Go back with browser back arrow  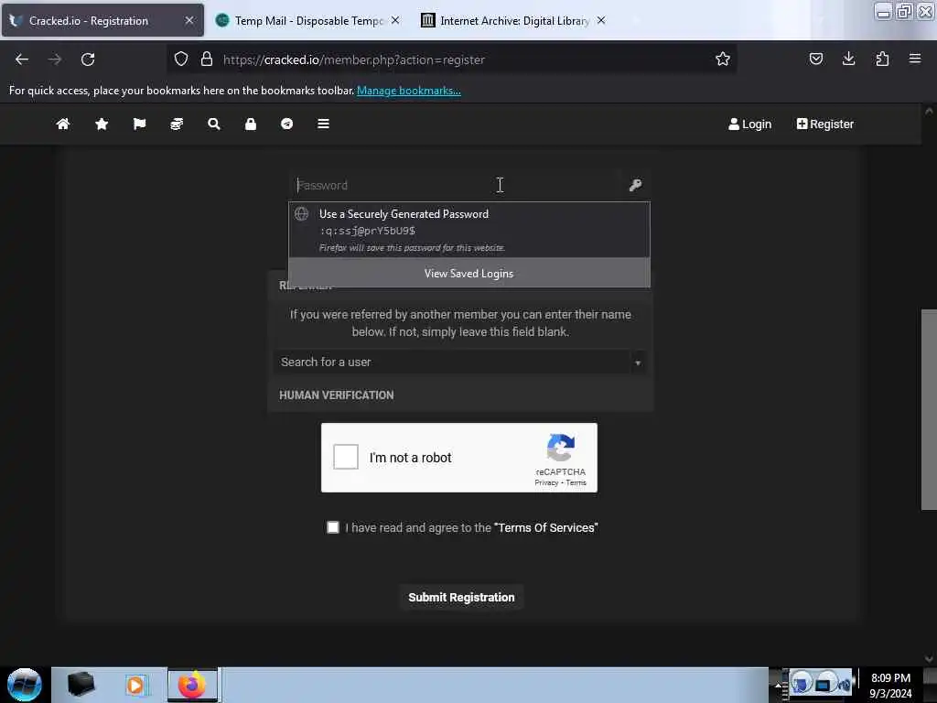[x=22, y=59]
